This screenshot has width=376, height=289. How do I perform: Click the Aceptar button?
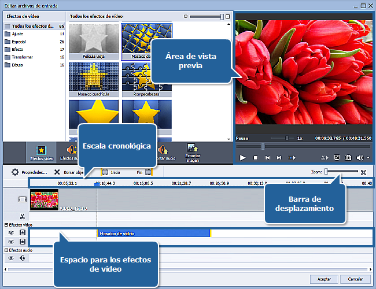coord(324,279)
